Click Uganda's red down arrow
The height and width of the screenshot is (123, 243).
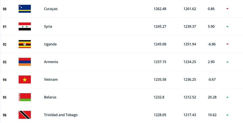[x=227, y=44]
